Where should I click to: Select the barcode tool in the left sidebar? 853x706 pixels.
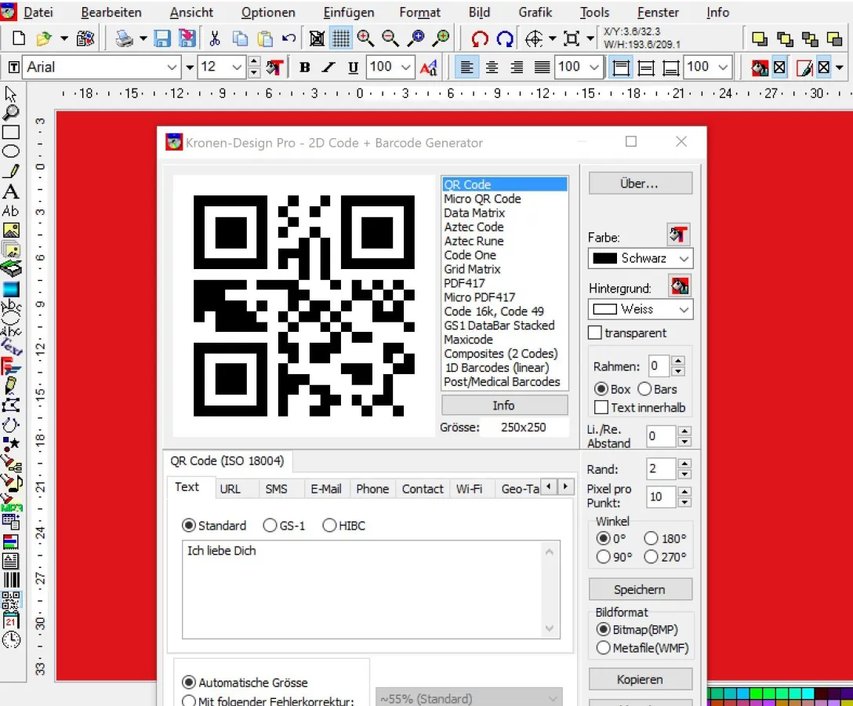pos(11,580)
